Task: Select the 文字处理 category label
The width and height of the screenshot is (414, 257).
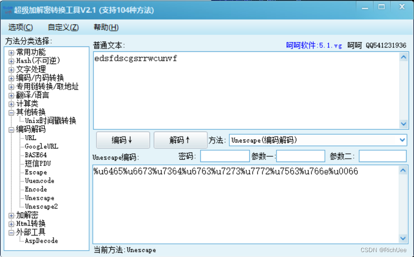Action: 31,70
